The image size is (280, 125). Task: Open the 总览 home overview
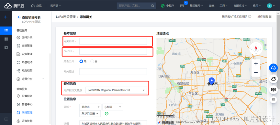coord(36,6)
